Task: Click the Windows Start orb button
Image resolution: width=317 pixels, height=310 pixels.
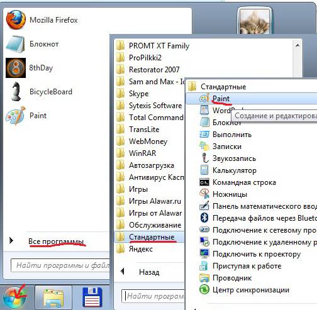Action: [15, 297]
